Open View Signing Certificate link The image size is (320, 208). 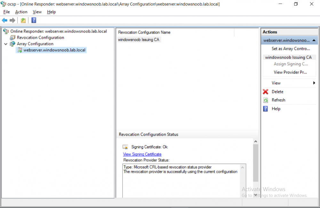click(x=142, y=154)
